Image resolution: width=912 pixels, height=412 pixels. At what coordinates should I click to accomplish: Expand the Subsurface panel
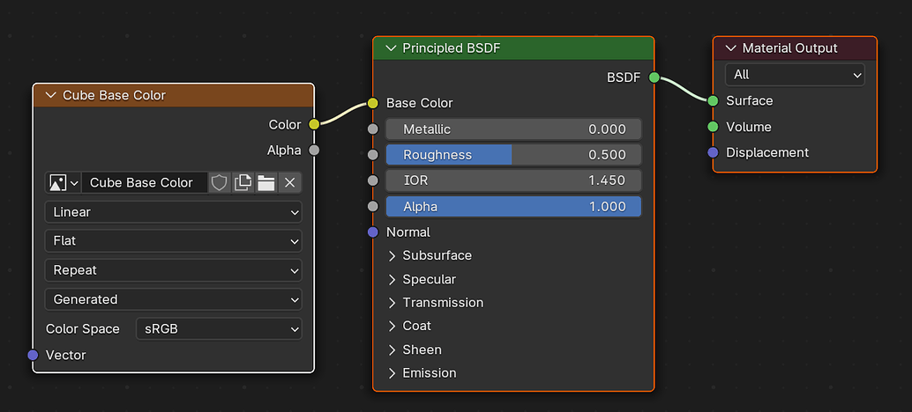point(392,256)
